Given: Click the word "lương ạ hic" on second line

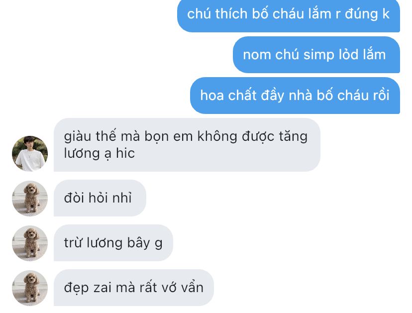Looking at the screenshot, I should pyautogui.click(x=100, y=153).
